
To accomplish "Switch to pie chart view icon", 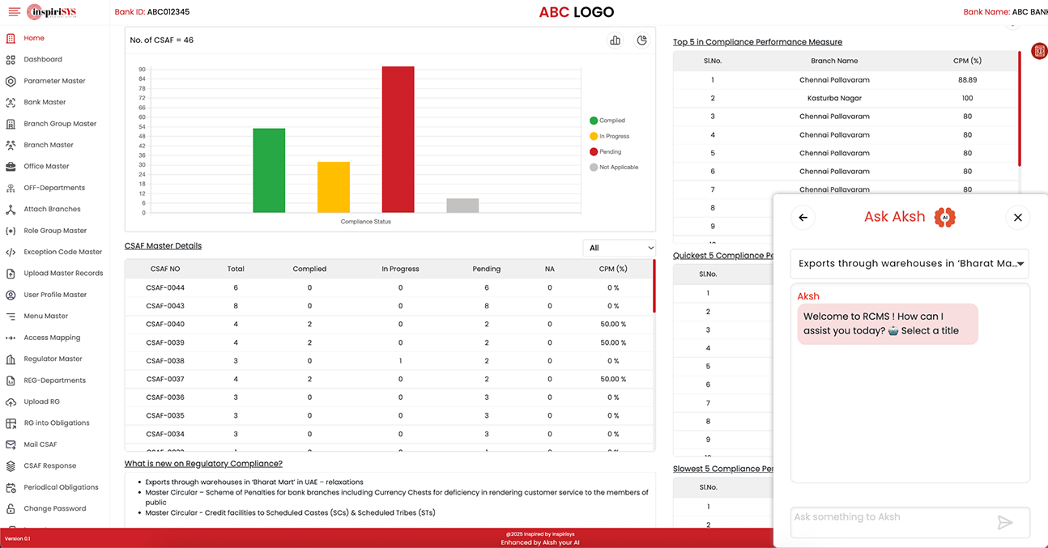I will click(x=641, y=40).
